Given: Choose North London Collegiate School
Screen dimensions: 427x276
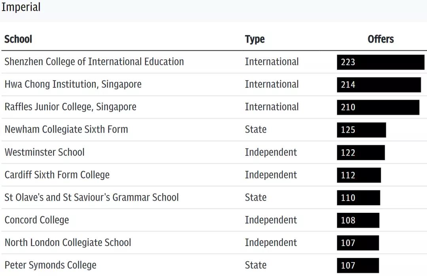Looking at the screenshot, I should coord(68,242).
